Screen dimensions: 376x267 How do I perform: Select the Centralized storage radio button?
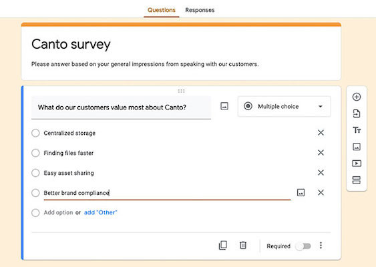35,133
